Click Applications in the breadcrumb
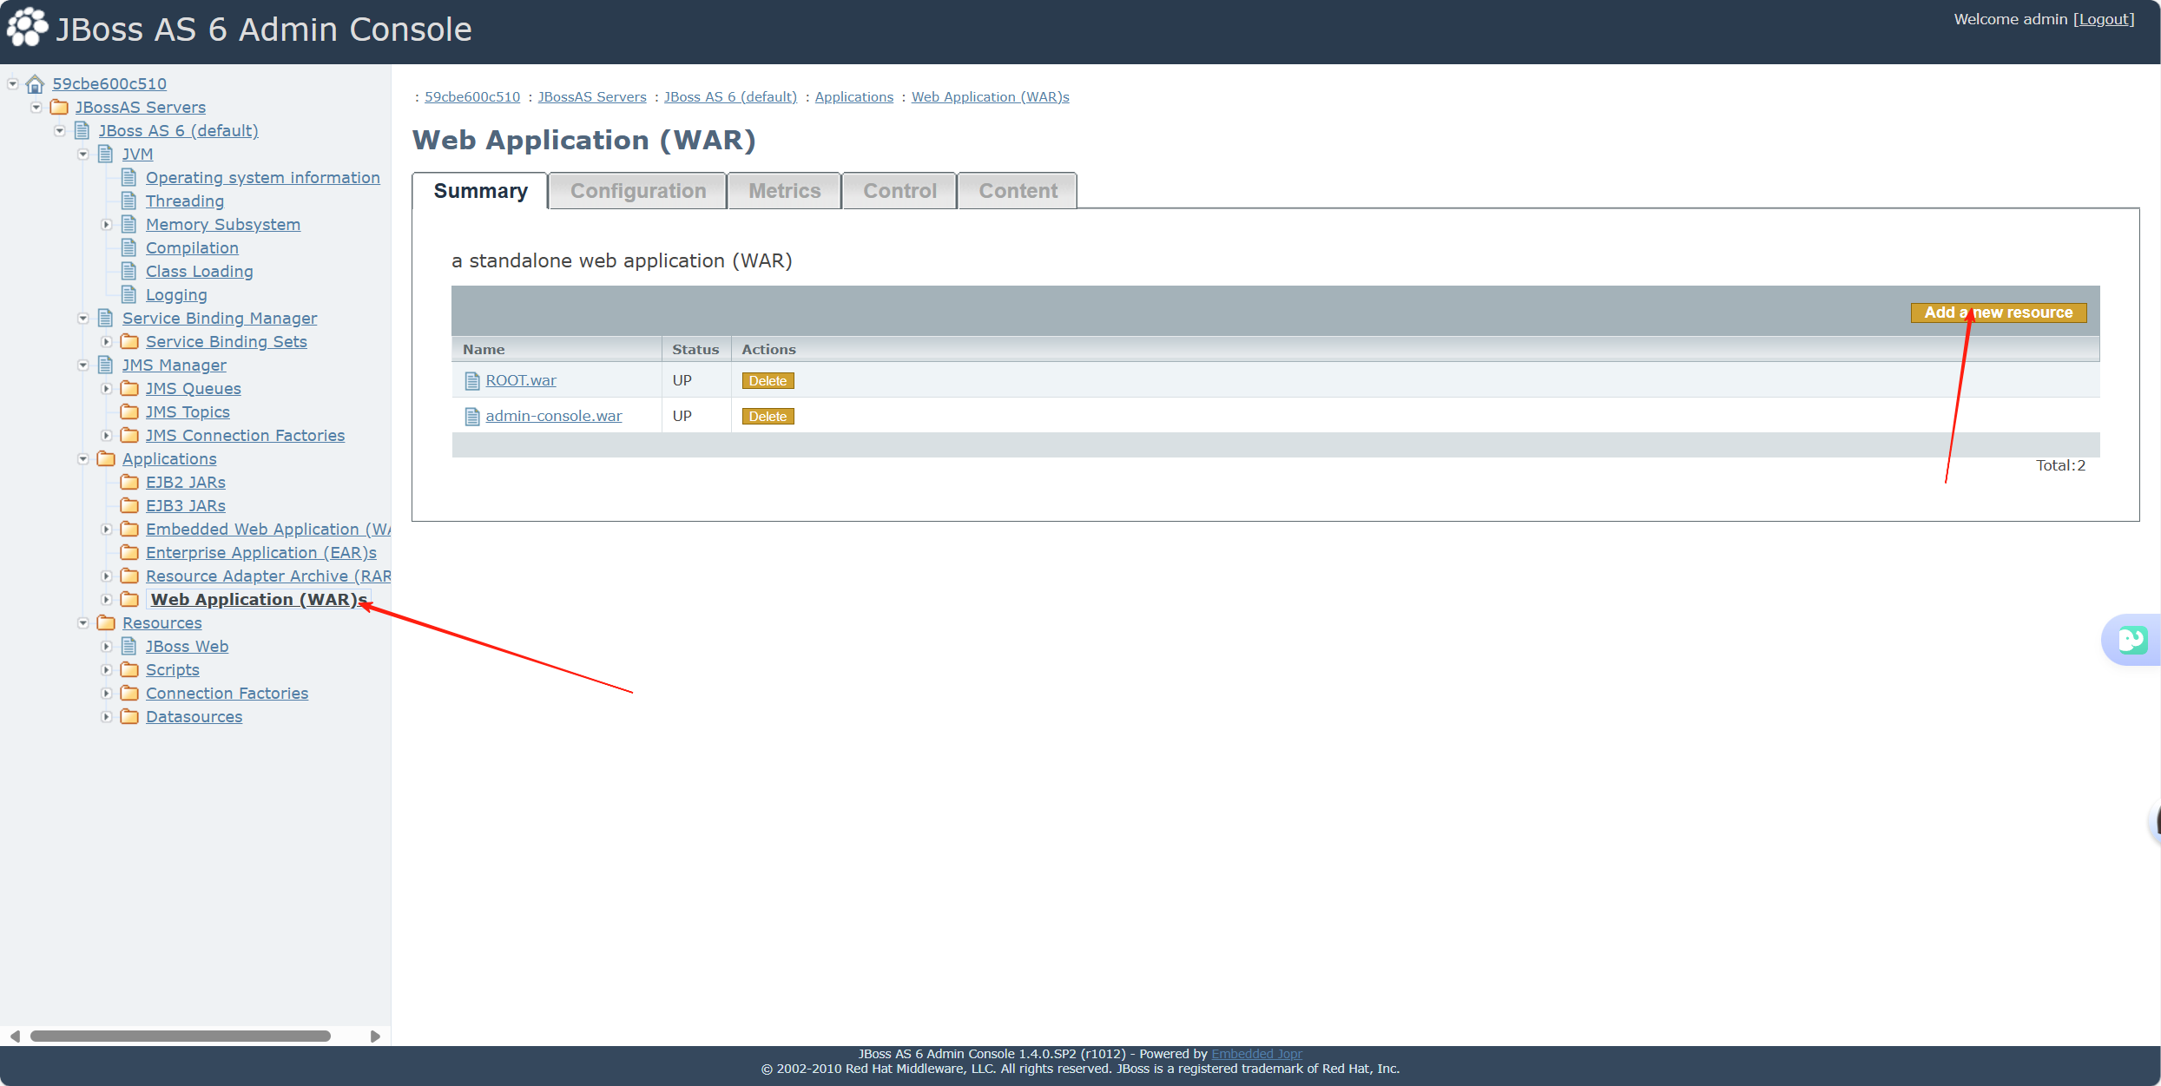This screenshot has width=2161, height=1086. [x=853, y=96]
